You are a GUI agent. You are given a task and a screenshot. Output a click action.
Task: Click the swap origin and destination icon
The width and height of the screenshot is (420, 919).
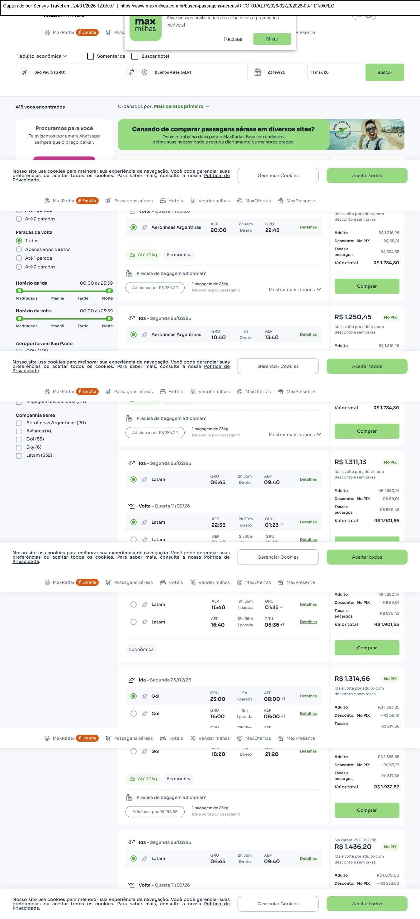tap(131, 72)
